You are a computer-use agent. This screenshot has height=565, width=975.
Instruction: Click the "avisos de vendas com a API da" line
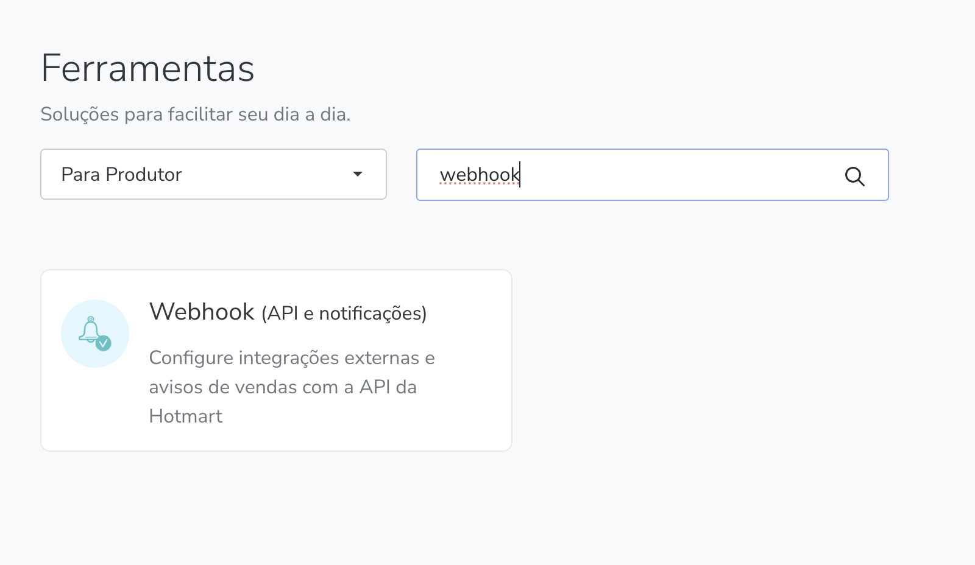click(x=283, y=387)
